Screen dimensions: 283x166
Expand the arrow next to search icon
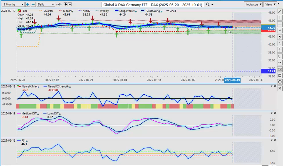click(x=212, y=5)
